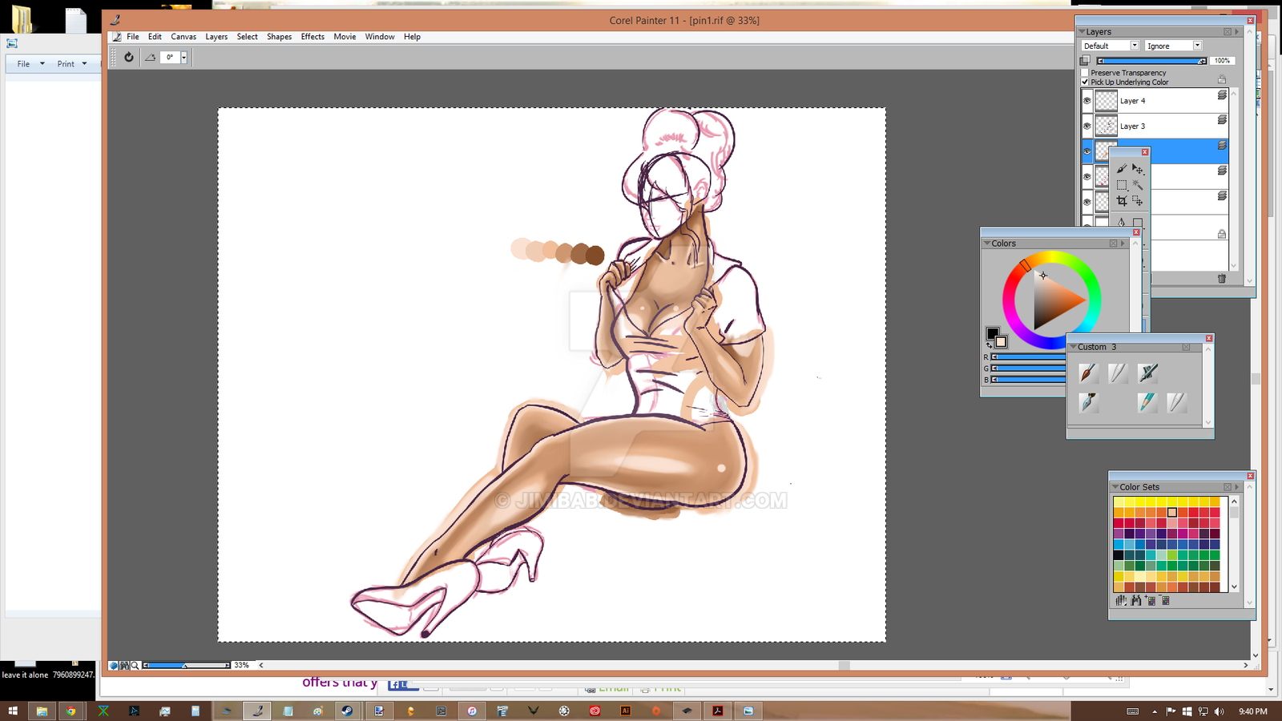Click the Reset Tool icon on the property bar

click(x=128, y=57)
